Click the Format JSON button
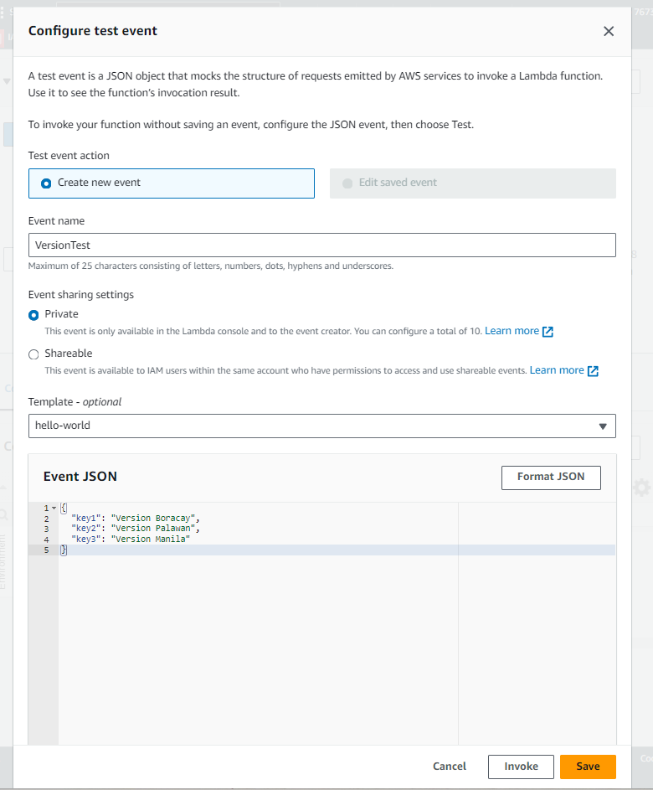Image resolution: width=653 pixels, height=790 pixels. point(551,478)
